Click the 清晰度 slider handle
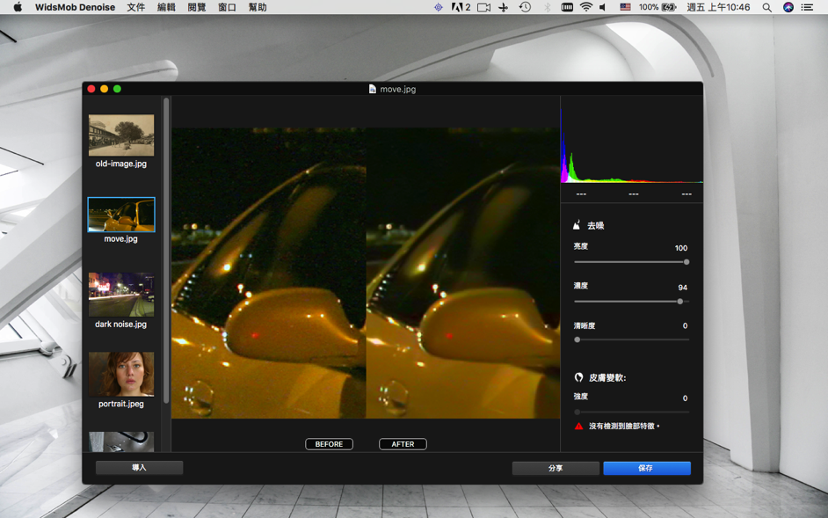 (x=577, y=339)
